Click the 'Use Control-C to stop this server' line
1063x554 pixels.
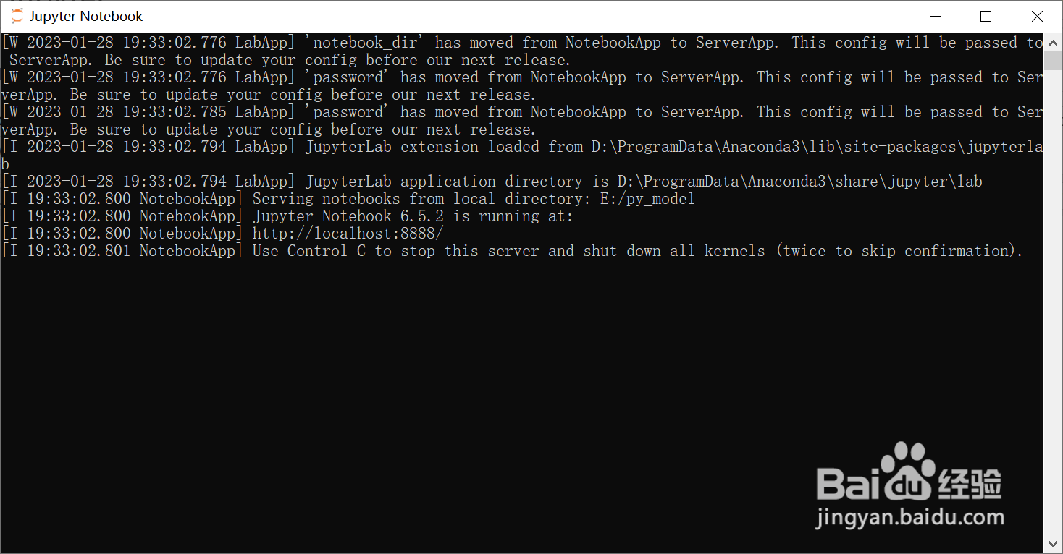pyautogui.click(x=513, y=251)
